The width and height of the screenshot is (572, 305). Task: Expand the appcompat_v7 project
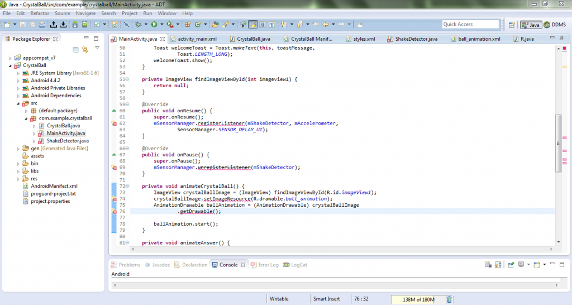pos(10,58)
